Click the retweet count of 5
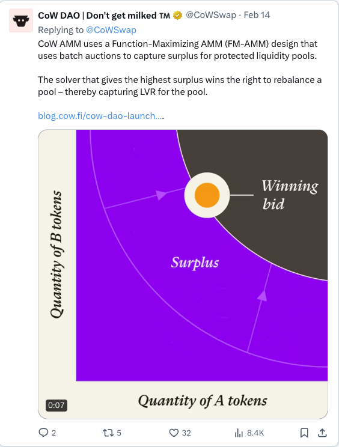This screenshot has width=339, height=447. pyautogui.click(x=119, y=433)
